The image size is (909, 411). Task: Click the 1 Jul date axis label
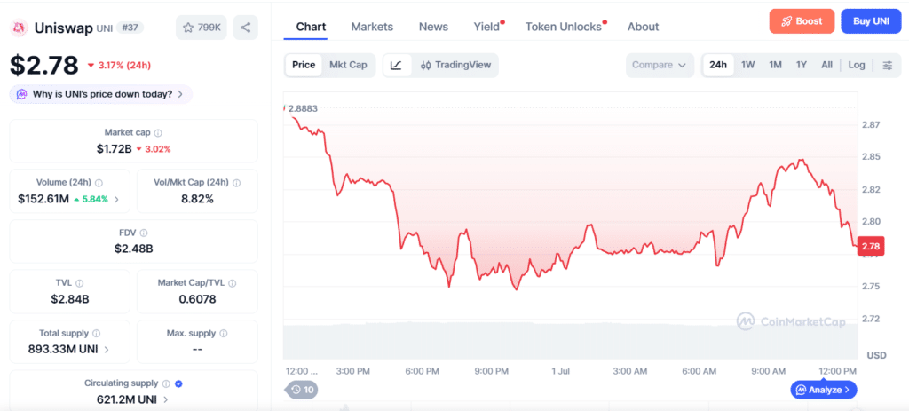pyautogui.click(x=561, y=371)
